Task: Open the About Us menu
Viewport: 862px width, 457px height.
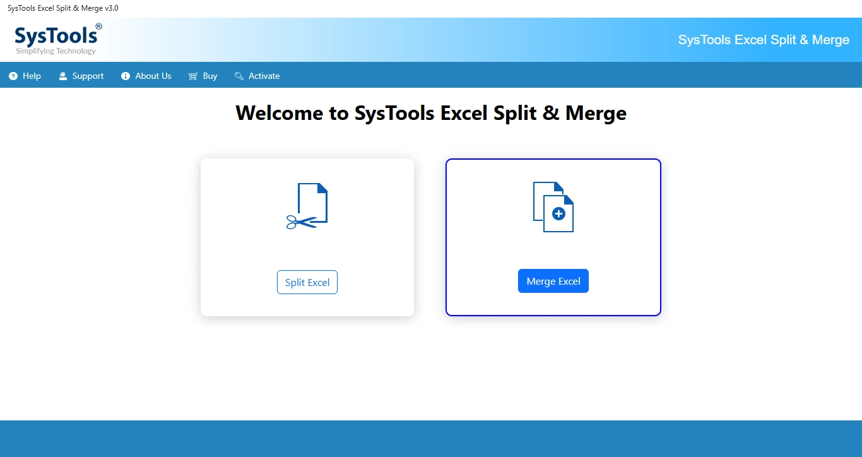Action: pos(151,76)
